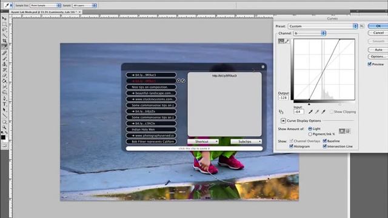The height and width of the screenshot is (218, 388).
Task: Toggle the Histogram checkbox
Action: (291, 147)
